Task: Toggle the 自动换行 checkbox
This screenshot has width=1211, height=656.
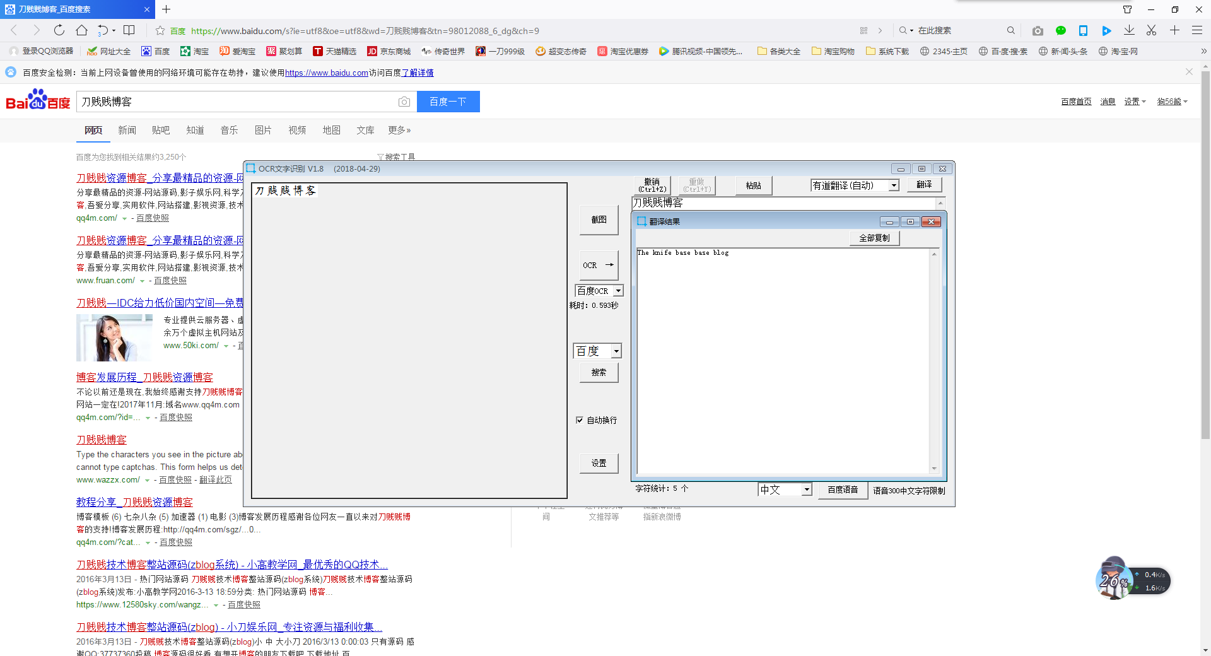Action: click(x=579, y=420)
